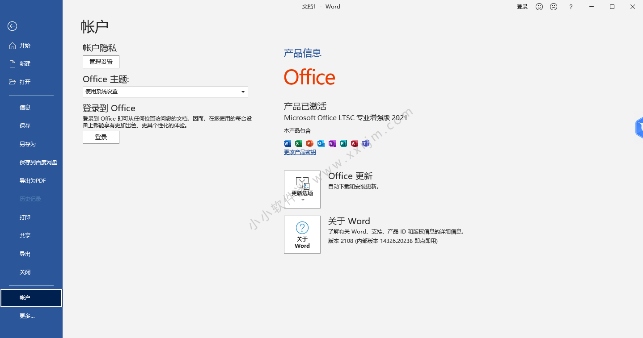The image size is (643, 338).
Task: Go to 开始 in the sidebar
Action: tap(31, 46)
